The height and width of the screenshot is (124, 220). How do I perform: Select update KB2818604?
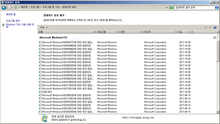point(115,82)
